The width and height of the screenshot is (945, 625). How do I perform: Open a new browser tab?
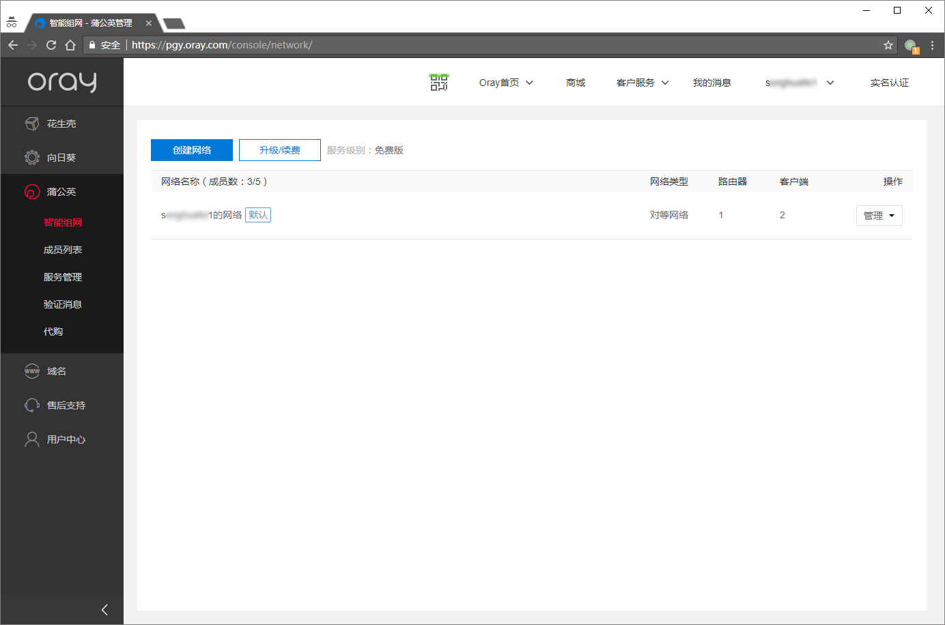point(174,24)
